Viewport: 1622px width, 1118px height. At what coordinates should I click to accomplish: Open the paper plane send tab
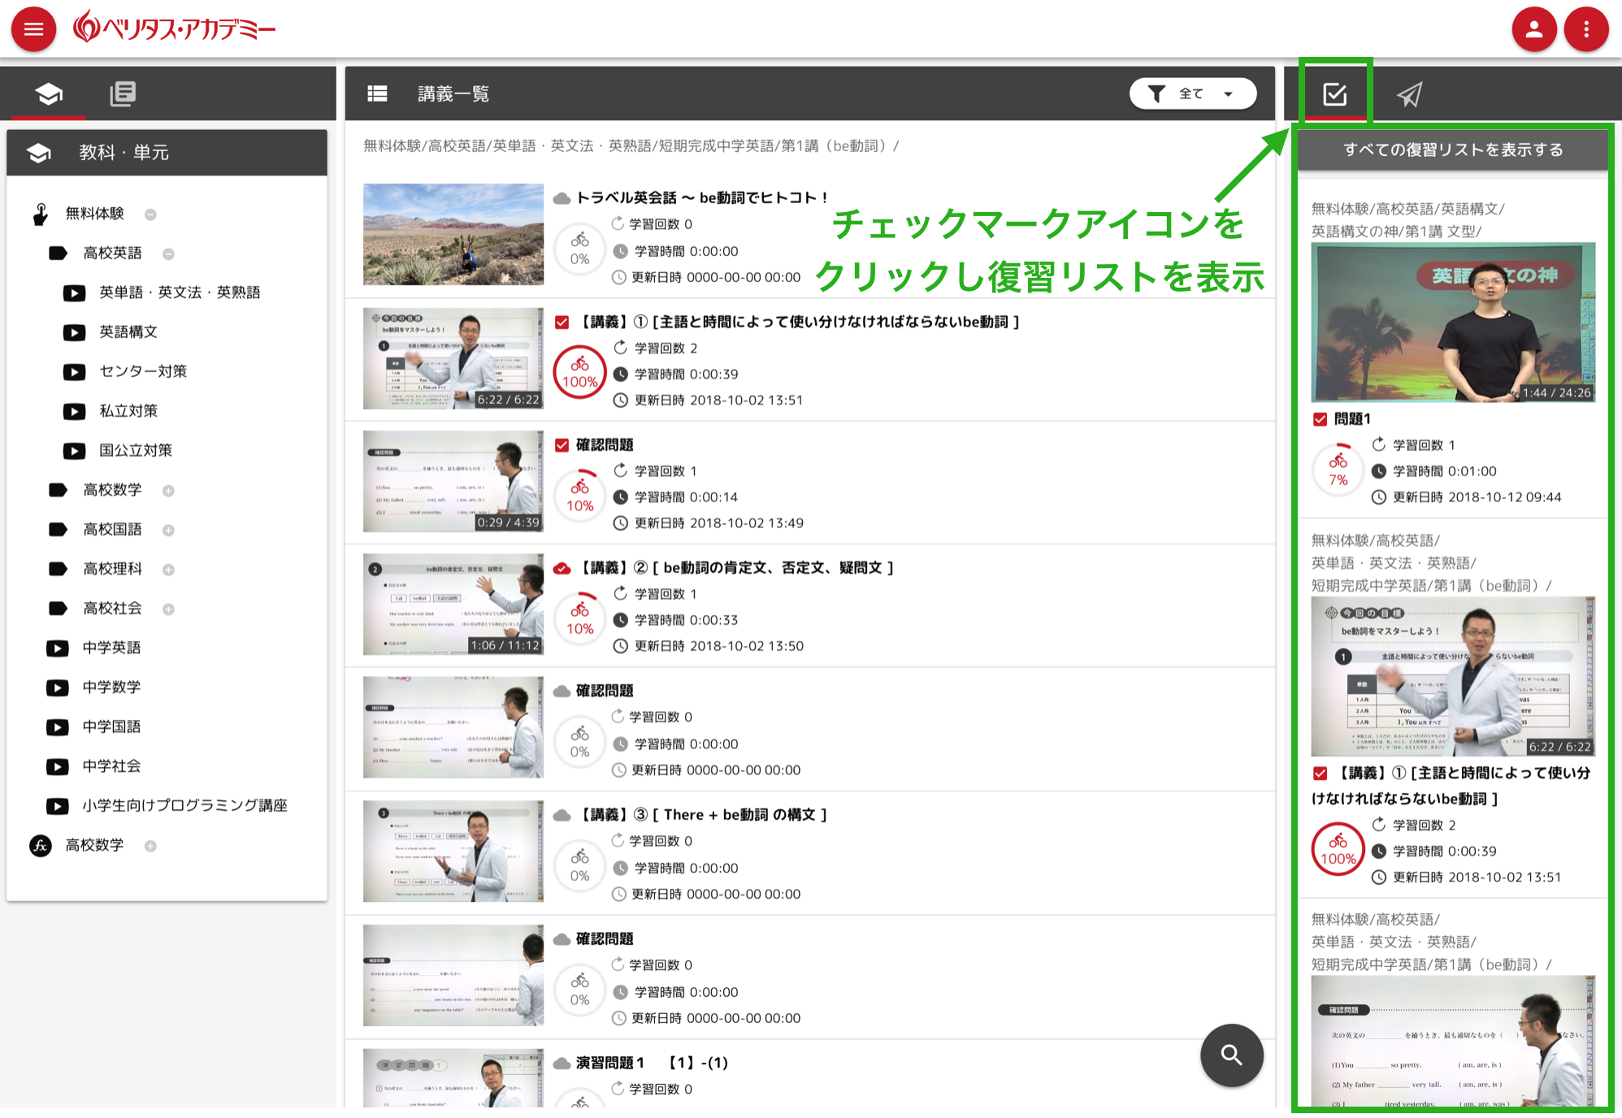[x=1410, y=94]
